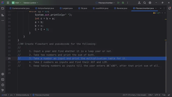
Task: Toggle file read-only lock icon
Action: [x=169, y=95]
